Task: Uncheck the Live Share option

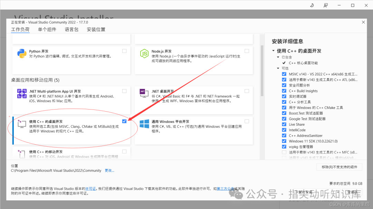Action: [284, 124]
